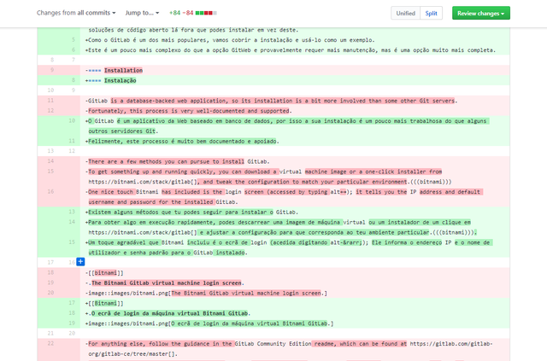Click the line 'Este é um pouco mais complexo'
Image resolution: width=547 pixels, height=361 pixels.
tap(273, 50)
